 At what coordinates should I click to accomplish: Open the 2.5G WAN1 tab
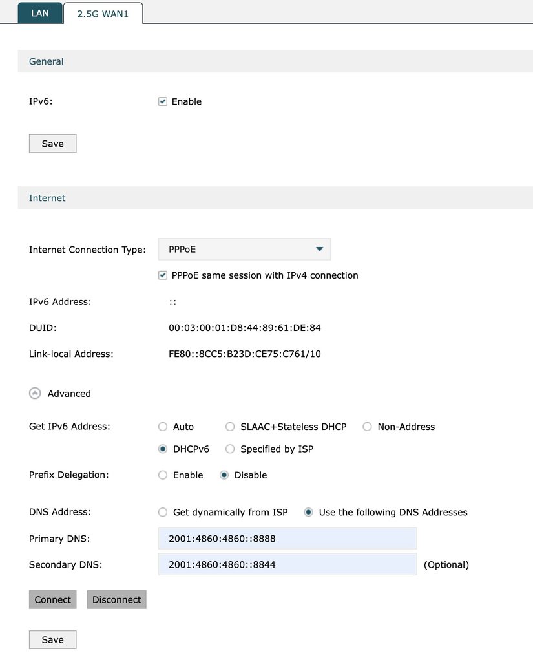coord(103,14)
